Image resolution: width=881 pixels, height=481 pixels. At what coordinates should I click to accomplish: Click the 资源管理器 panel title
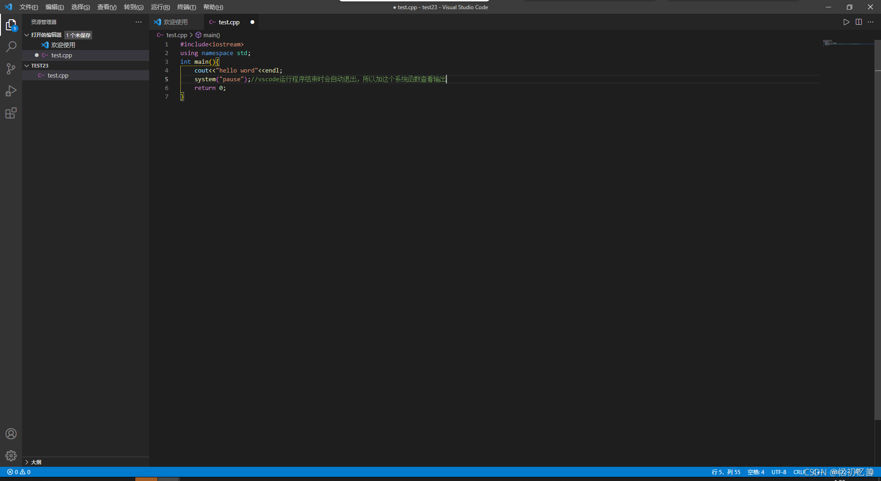[x=44, y=22]
